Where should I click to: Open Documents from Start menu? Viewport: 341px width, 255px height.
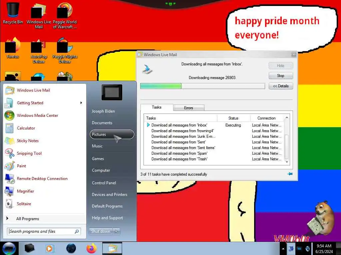pyautogui.click(x=102, y=123)
